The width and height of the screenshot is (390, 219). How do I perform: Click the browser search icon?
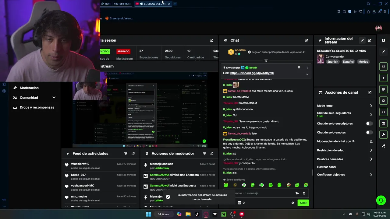pos(368,4)
